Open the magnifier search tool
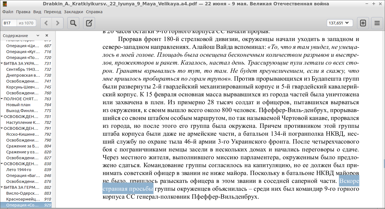The width and height of the screenshot is (385, 209). 73,23
